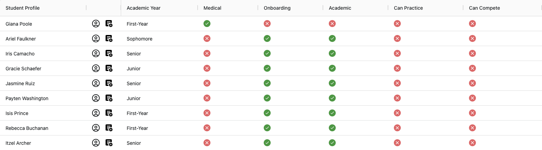Viewport: 542px width, 150px height.
Task: Click add-note icon for Ariel Faulkner
Action: (109, 38)
